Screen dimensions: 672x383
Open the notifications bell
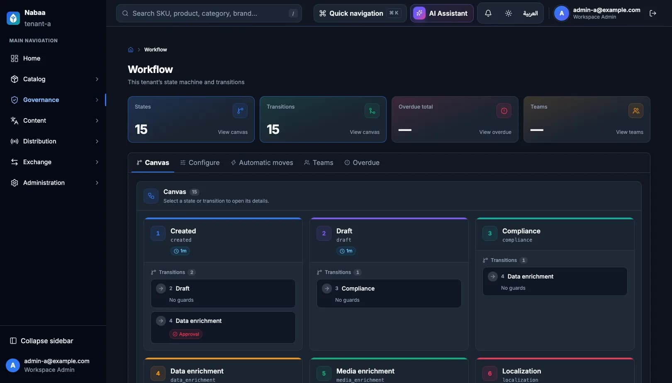pos(488,13)
